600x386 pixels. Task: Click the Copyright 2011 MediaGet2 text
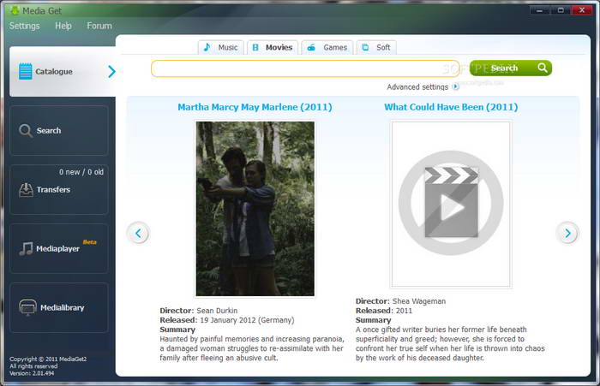(48, 359)
